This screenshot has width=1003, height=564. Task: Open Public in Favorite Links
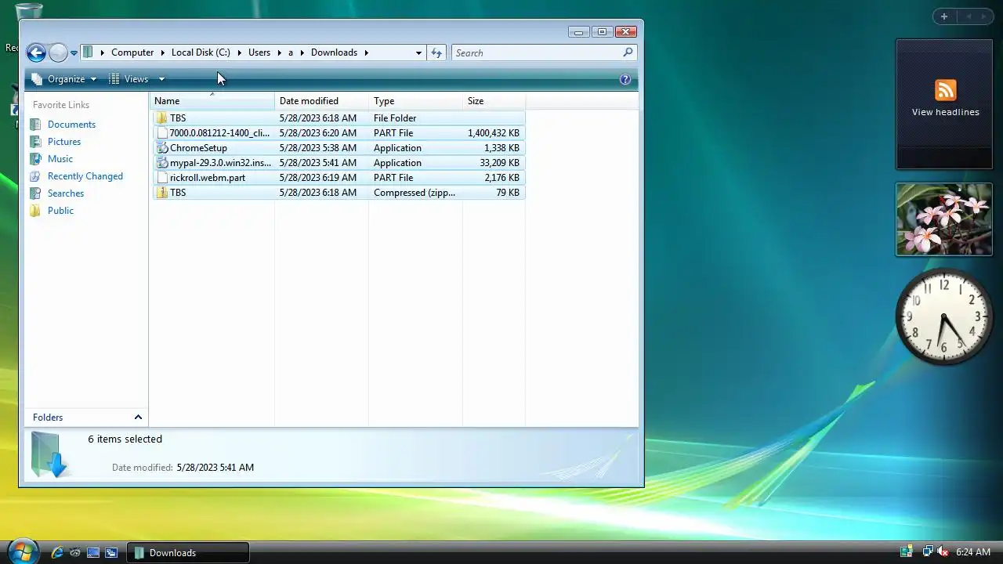click(x=60, y=211)
